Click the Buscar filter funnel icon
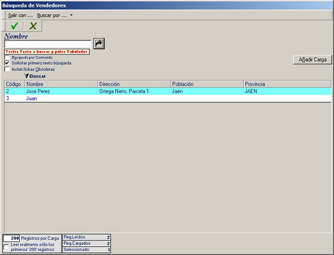 pos(26,76)
